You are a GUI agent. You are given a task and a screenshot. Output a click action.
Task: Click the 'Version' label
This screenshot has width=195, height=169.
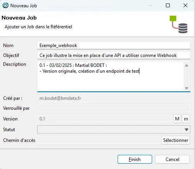pos(10,119)
